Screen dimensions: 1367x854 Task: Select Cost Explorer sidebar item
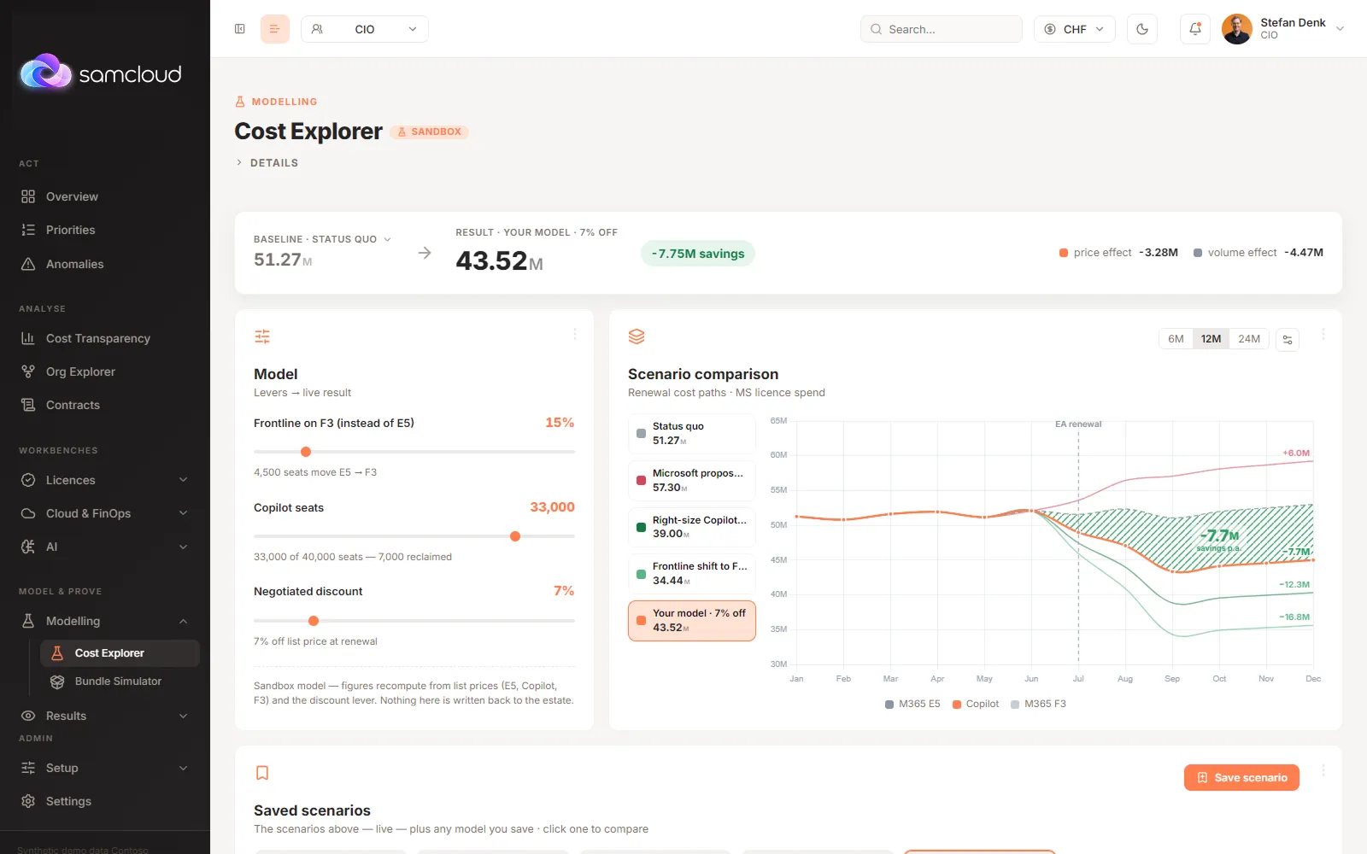coord(120,653)
